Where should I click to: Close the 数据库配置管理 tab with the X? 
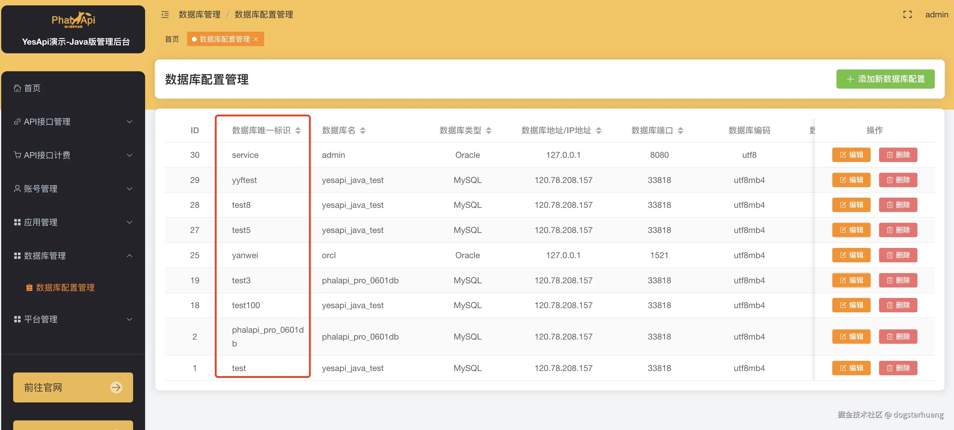(255, 39)
